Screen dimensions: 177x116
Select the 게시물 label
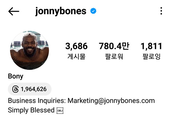pyautogui.click(x=77, y=56)
